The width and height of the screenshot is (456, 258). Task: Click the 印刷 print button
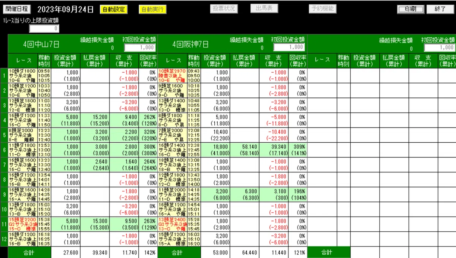click(410, 9)
